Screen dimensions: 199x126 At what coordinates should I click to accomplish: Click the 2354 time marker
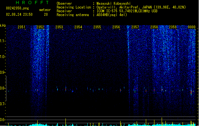point(78,27)
